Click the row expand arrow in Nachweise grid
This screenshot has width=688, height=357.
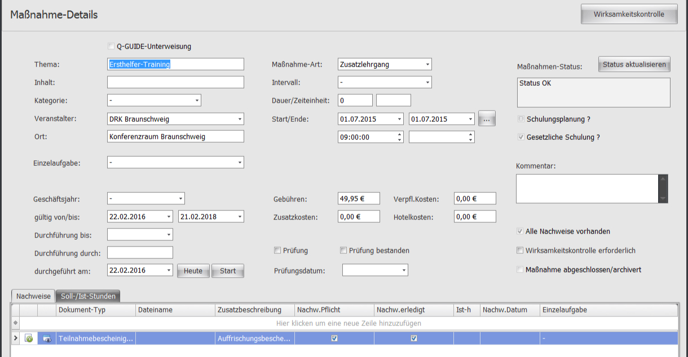[15, 338]
